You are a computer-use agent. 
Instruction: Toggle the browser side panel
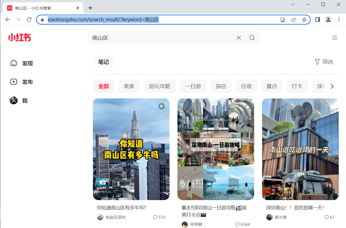pyautogui.click(x=317, y=19)
